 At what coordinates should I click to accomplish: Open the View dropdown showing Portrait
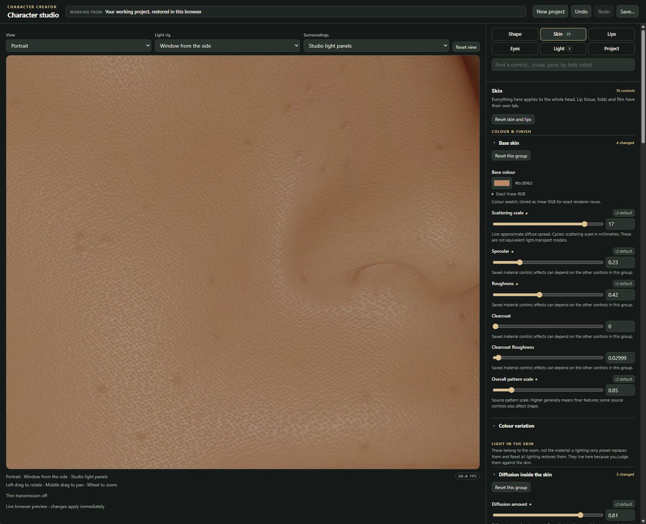[79, 46]
